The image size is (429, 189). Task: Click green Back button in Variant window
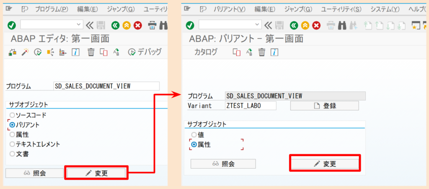coord(294,25)
